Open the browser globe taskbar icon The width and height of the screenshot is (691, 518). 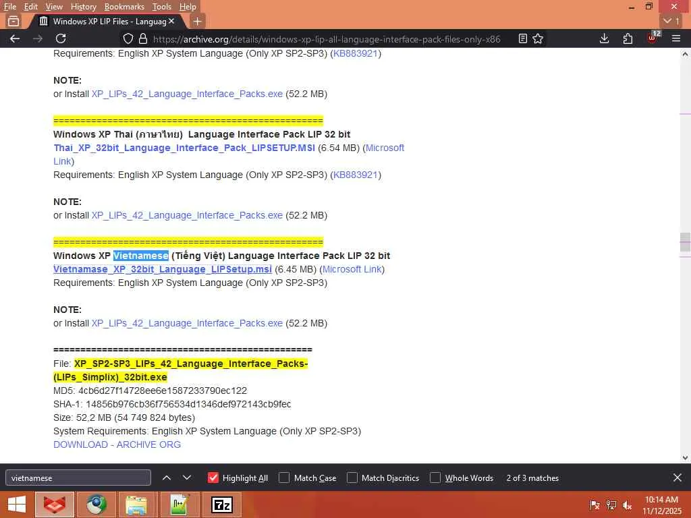coord(96,505)
